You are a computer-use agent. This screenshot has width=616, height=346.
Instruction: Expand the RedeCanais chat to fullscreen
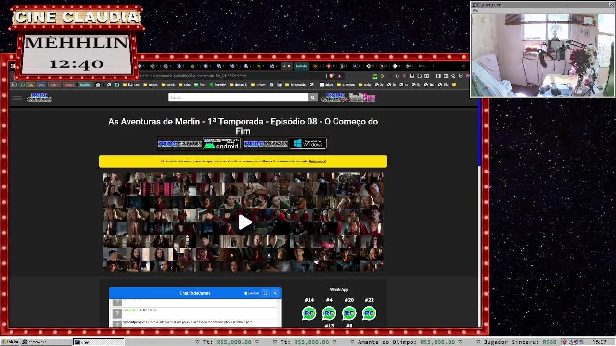coord(265,293)
